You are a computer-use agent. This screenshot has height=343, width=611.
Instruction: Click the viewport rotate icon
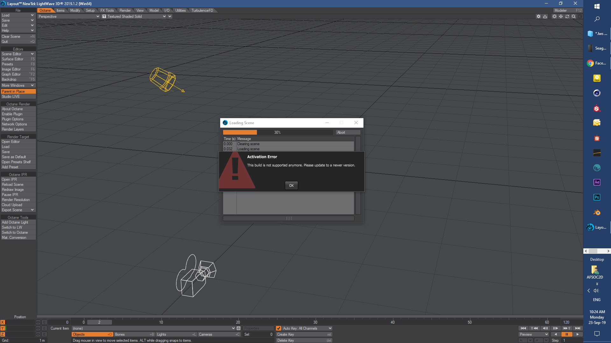pos(567,17)
